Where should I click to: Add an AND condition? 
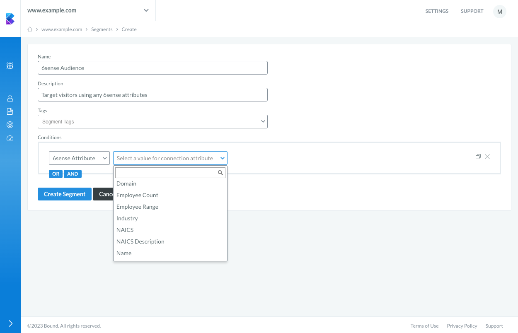tap(73, 174)
